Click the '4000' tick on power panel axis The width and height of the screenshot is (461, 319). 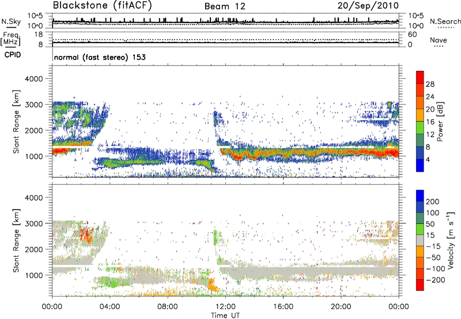33,79
